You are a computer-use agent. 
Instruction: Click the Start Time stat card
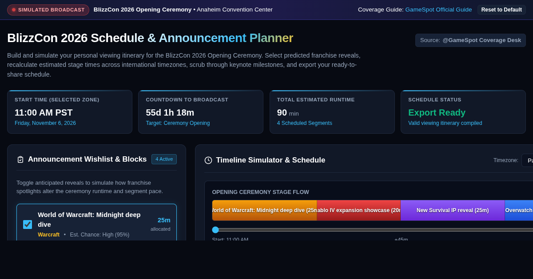pyautogui.click(x=70, y=112)
